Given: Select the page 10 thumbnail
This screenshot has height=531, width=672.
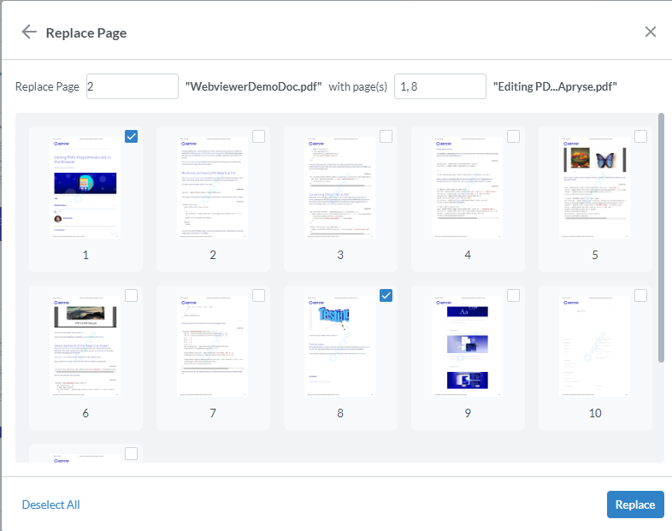Looking at the screenshot, I should pos(594,345).
